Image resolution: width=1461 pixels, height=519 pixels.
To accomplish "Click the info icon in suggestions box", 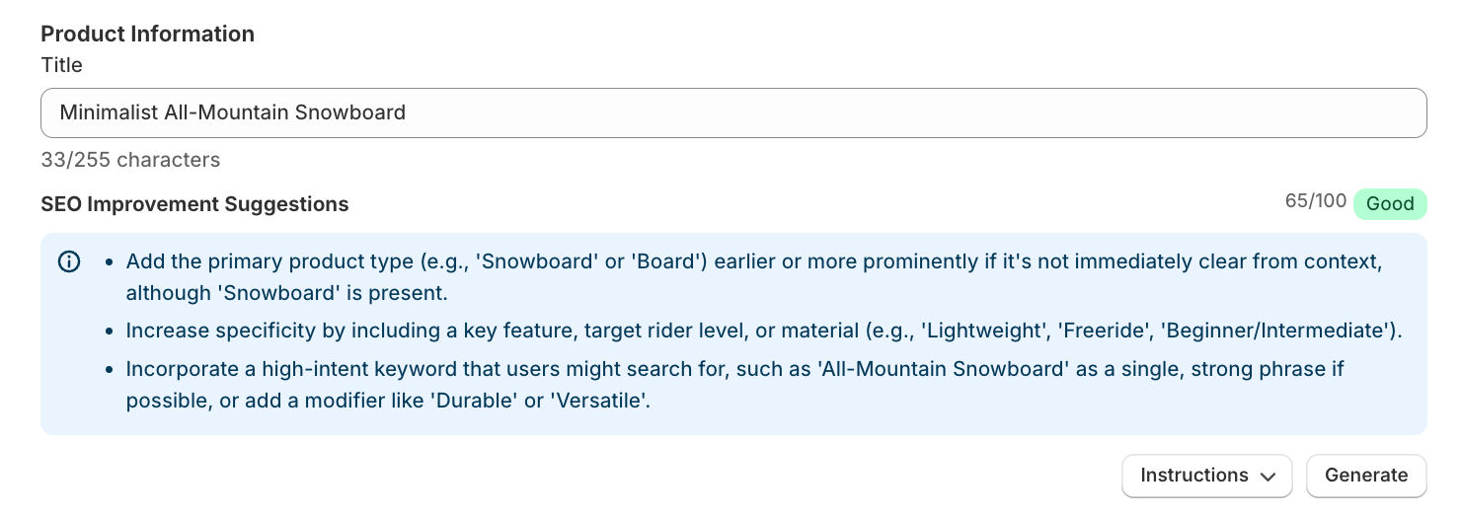I will tap(69, 262).
